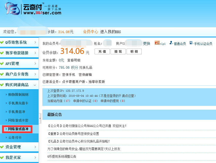This screenshot has width=216, height=163.
Task: Open 进入我的BBS link
Action: coord(111,32)
